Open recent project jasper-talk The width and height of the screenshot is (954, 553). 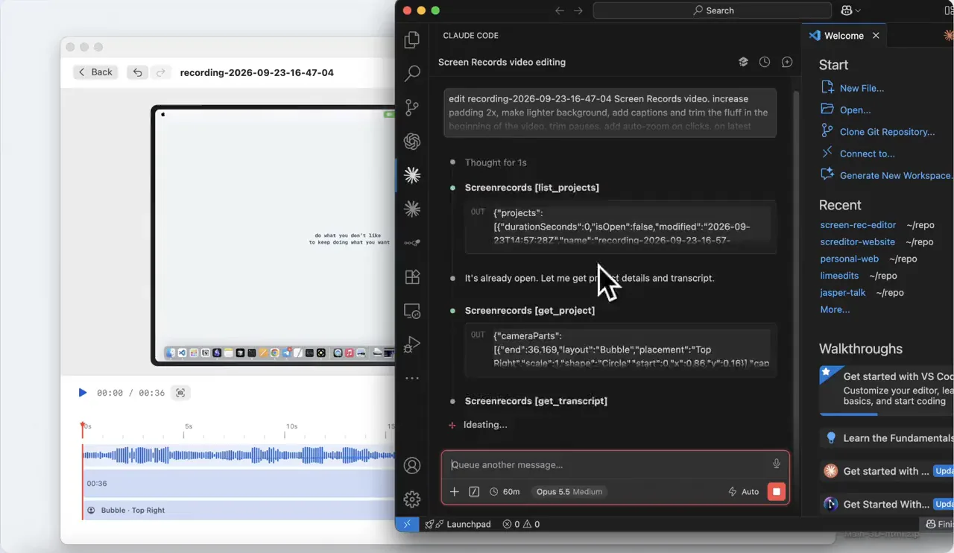tap(843, 293)
